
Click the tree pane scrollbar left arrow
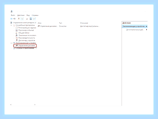[x=11, y=105]
